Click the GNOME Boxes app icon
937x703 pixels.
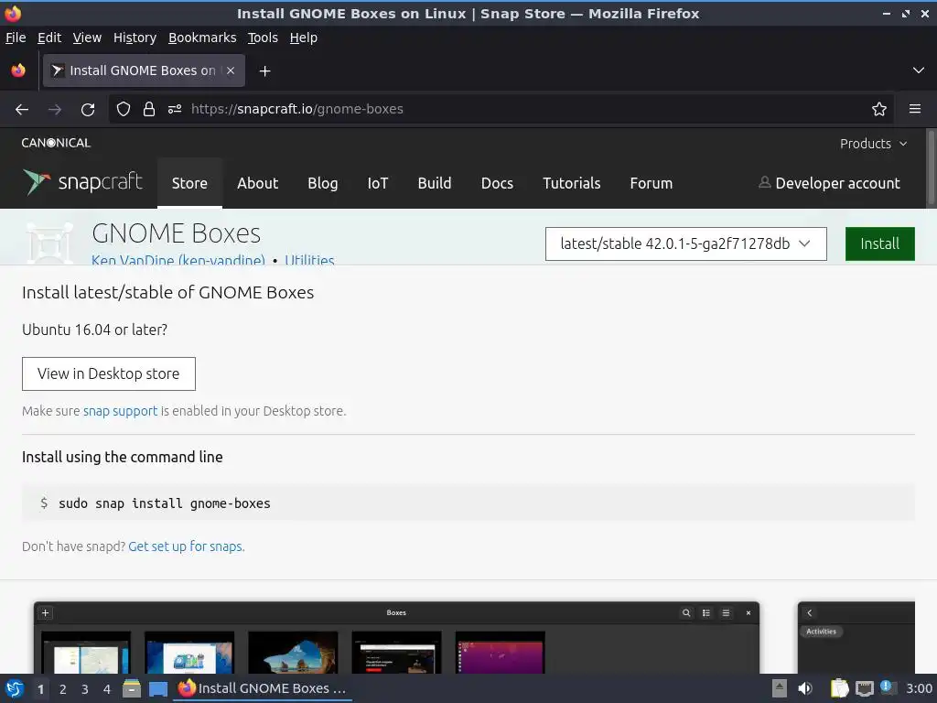(50, 243)
